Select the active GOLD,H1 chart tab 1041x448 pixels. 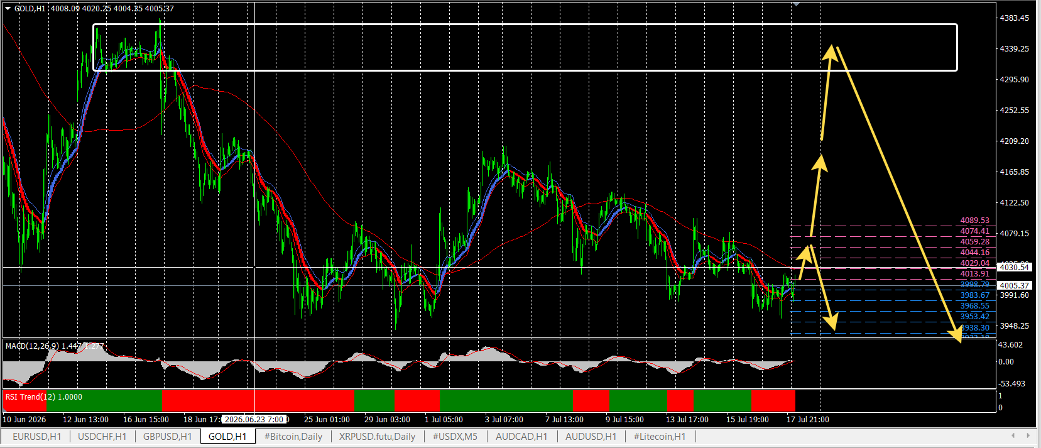tap(227, 437)
